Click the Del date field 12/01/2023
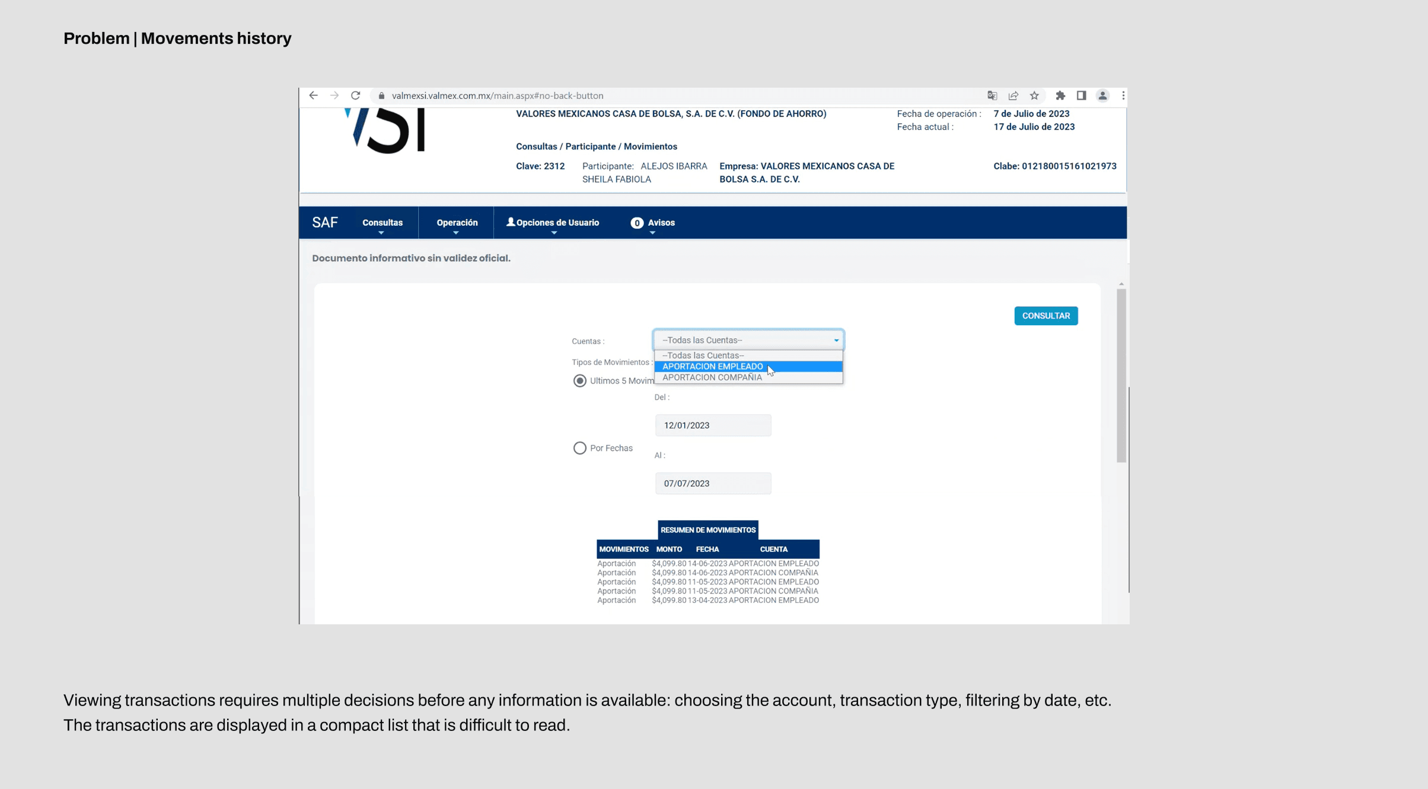 712,425
